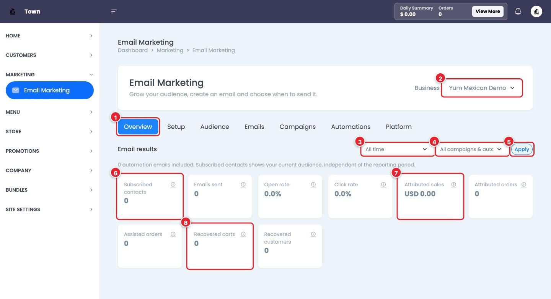
Task: Go to the Campaigns tab
Action: click(298, 127)
